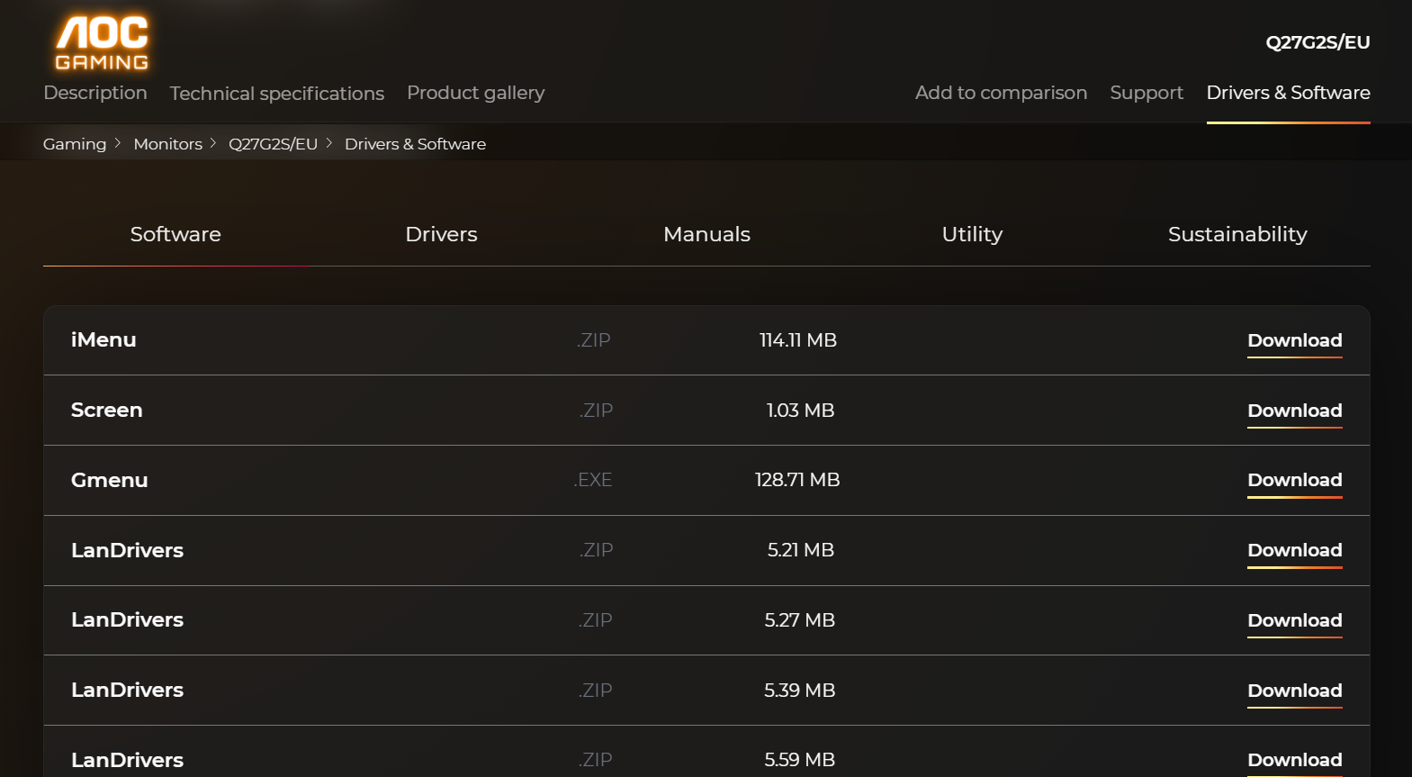Go to Technical specifications
This screenshot has height=777, width=1412.
click(x=276, y=94)
